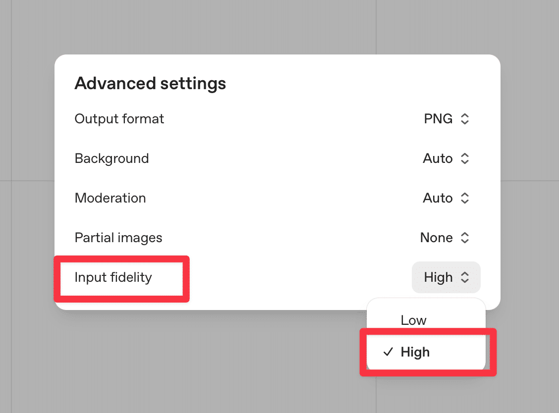Collapse the Input fidelity High dropdown

[446, 277]
